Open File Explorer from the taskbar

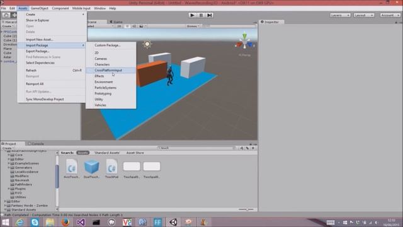[50, 222]
